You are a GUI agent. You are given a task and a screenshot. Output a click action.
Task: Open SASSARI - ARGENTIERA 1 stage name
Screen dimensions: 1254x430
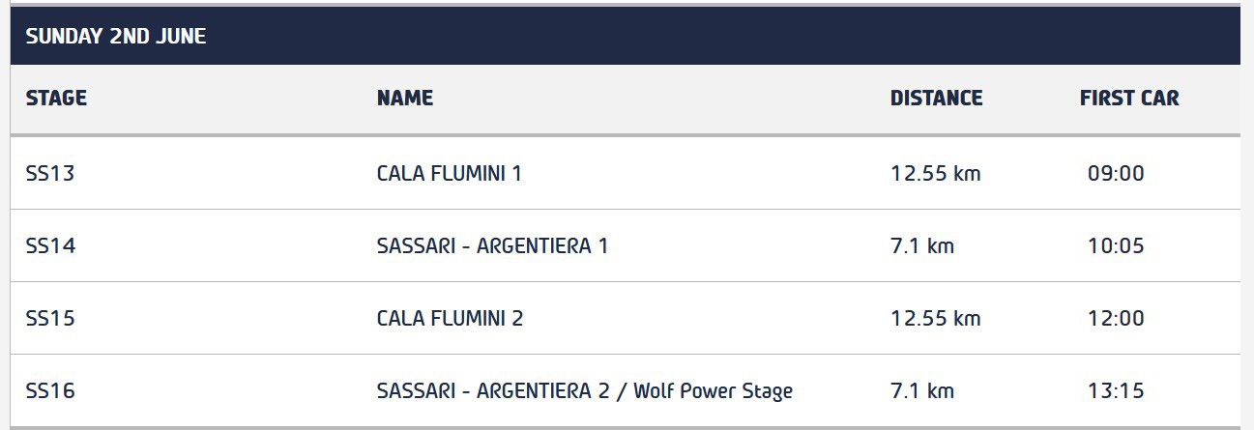(492, 246)
